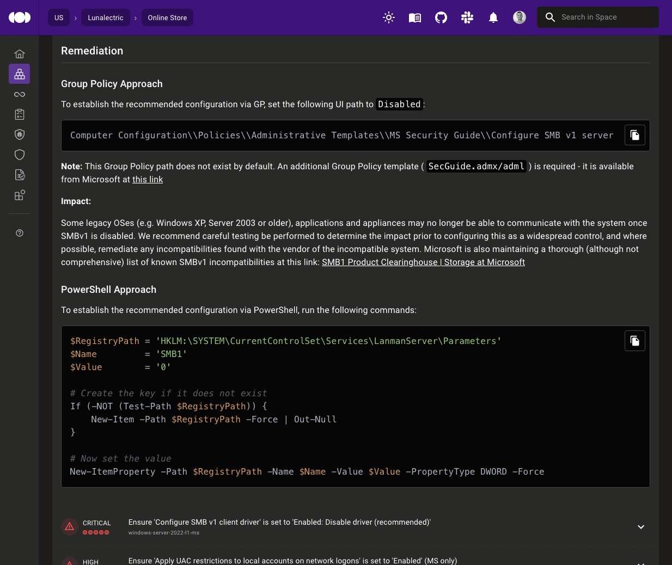This screenshot has width=672, height=565.
Task: Copy the PowerShell commands block
Action: click(635, 340)
